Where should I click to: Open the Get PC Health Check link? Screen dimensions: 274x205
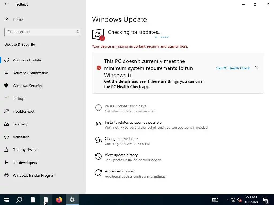click(x=233, y=68)
